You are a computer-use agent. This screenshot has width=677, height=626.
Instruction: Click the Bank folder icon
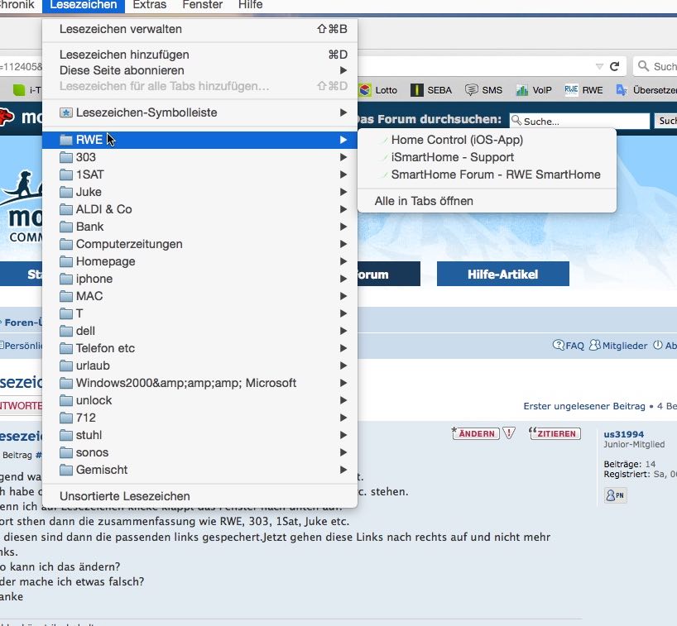[66, 227]
